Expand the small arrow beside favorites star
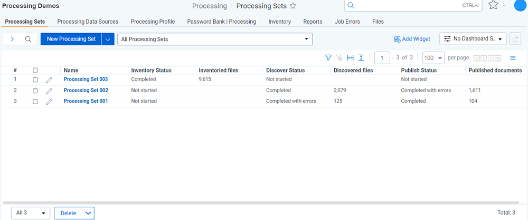Screen dimensions: 528x220 (x=504, y=5)
